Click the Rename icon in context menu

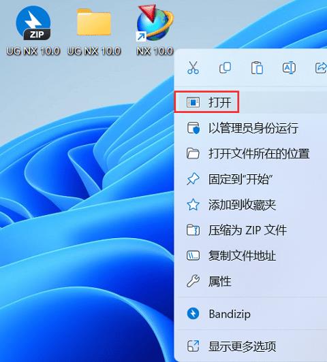pos(289,68)
